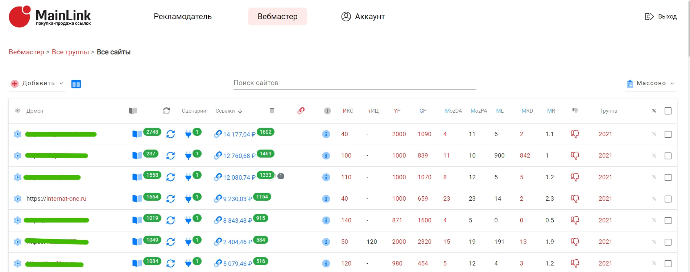Click the broken link column header icon
This screenshot has width=690, height=272.
[301, 111]
